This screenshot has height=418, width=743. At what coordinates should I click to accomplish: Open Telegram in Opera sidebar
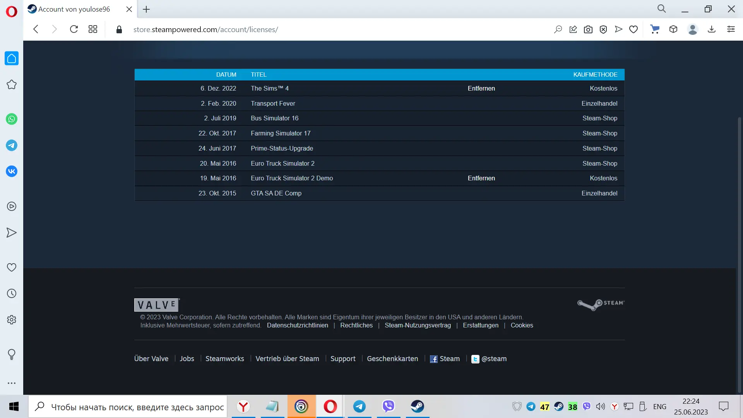(12, 146)
